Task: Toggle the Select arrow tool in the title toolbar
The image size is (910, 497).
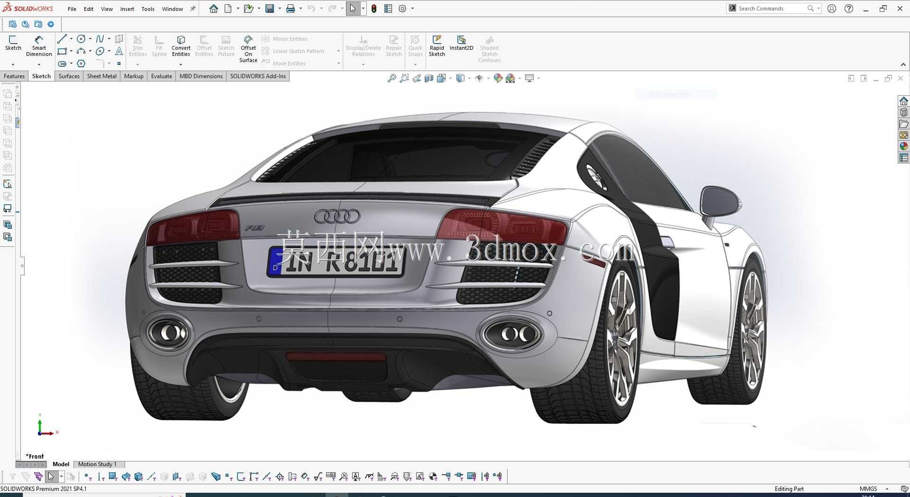Action: [353, 9]
